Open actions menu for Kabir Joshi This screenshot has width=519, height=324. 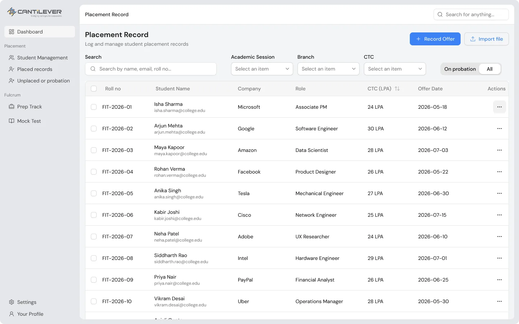(x=500, y=215)
